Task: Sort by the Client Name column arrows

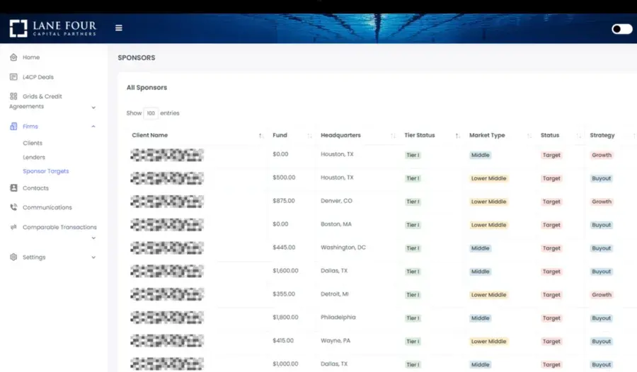Action: coord(261,136)
